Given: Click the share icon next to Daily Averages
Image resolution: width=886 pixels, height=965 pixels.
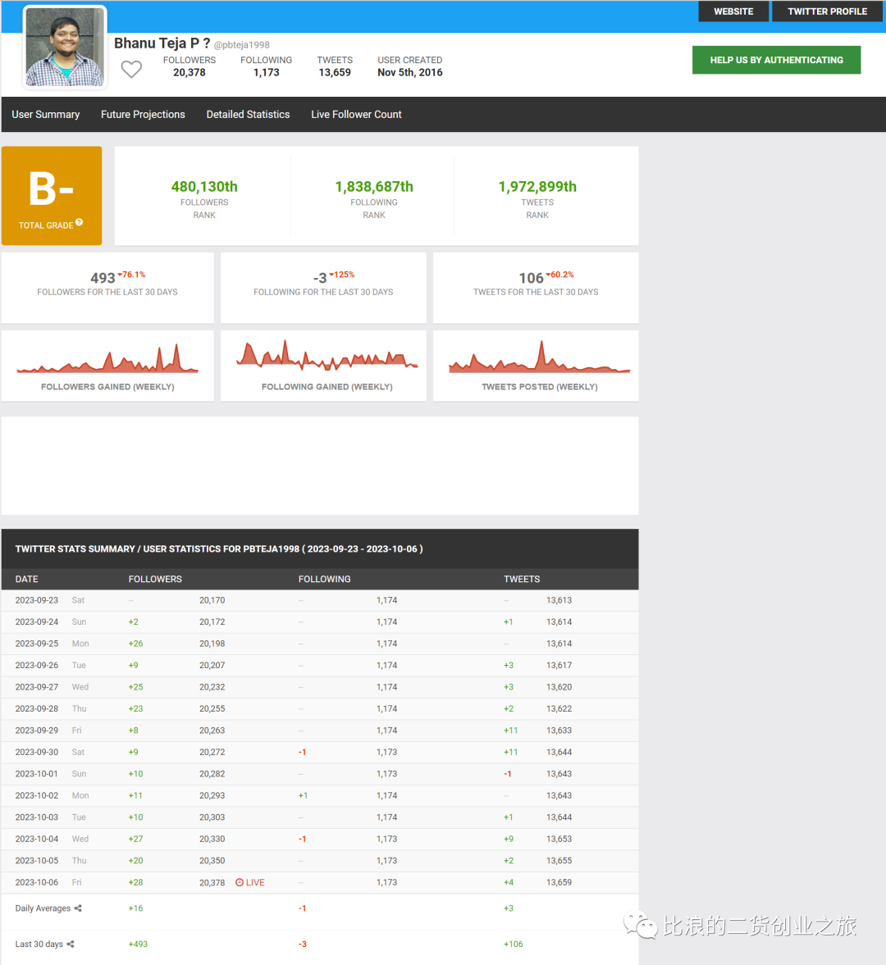Looking at the screenshot, I should click(x=78, y=908).
